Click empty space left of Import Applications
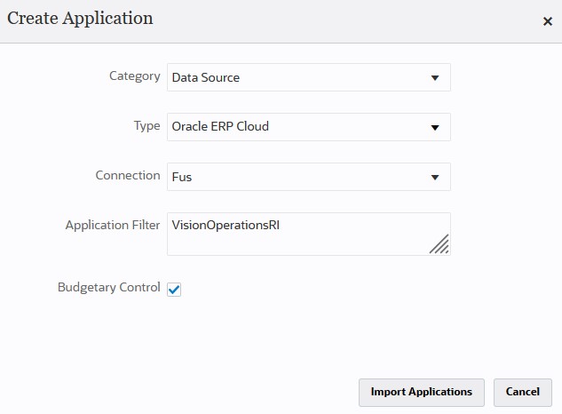The image size is (562, 414). tap(178, 391)
